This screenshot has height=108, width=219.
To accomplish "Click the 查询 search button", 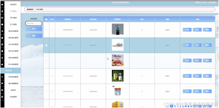I will coord(34,29).
